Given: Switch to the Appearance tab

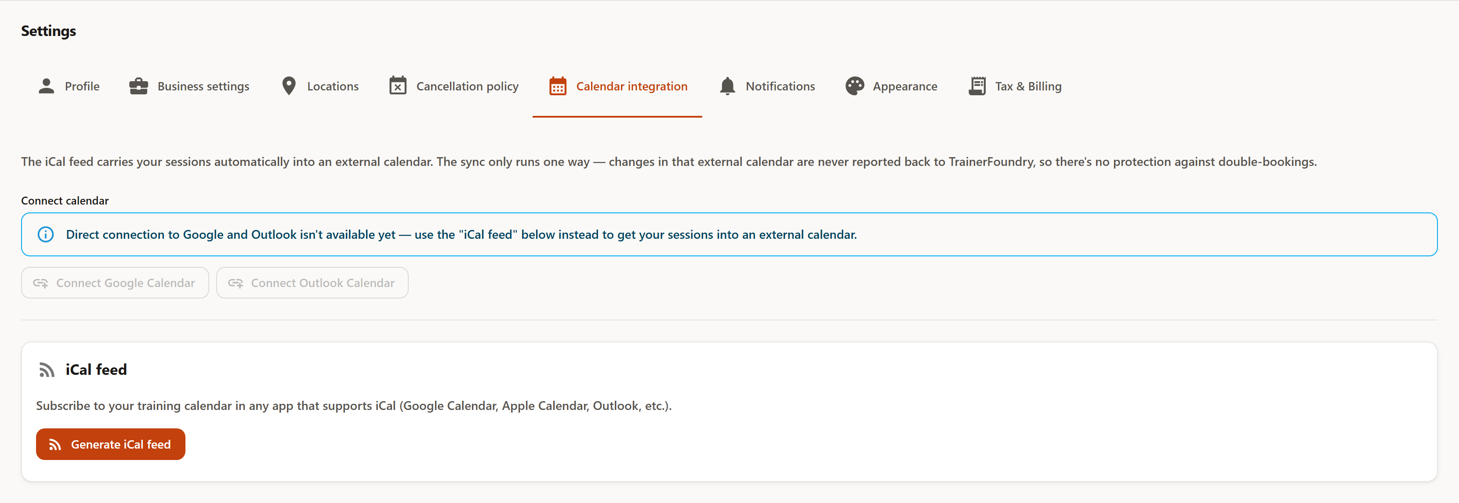Looking at the screenshot, I should pos(891,86).
